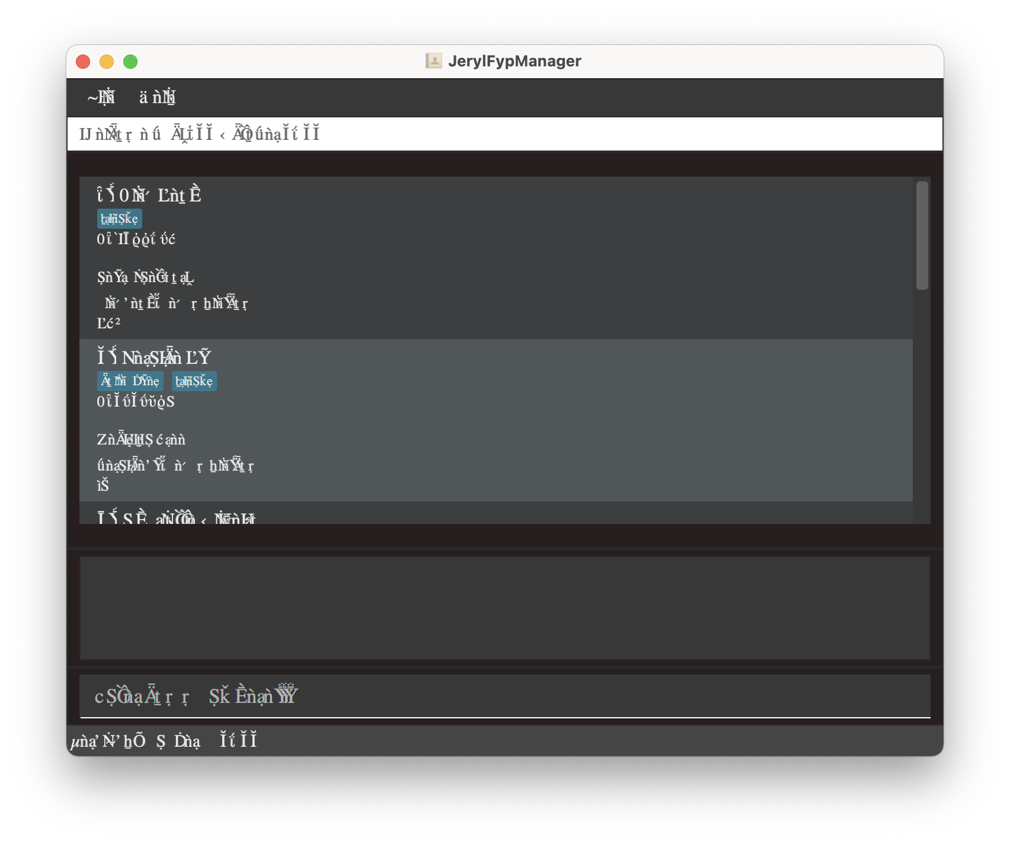Click the JerylFypManager title bar icon
The width and height of the screenshot is (1010, 844).
[434, 61]
